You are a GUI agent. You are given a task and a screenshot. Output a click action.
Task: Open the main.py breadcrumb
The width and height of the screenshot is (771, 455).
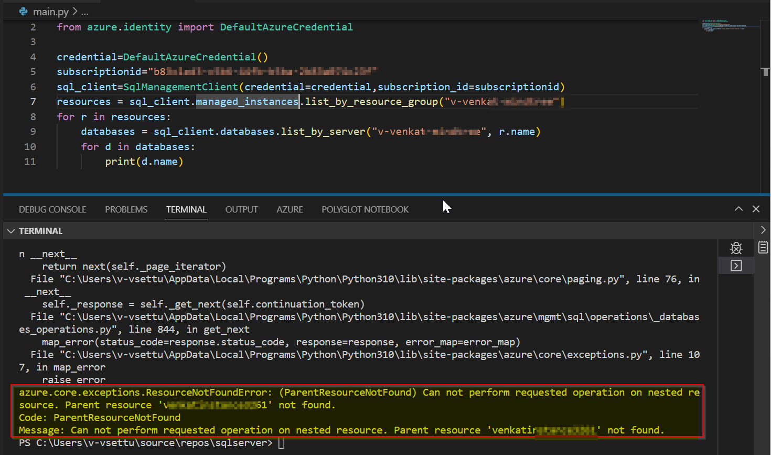pos(51,12)
